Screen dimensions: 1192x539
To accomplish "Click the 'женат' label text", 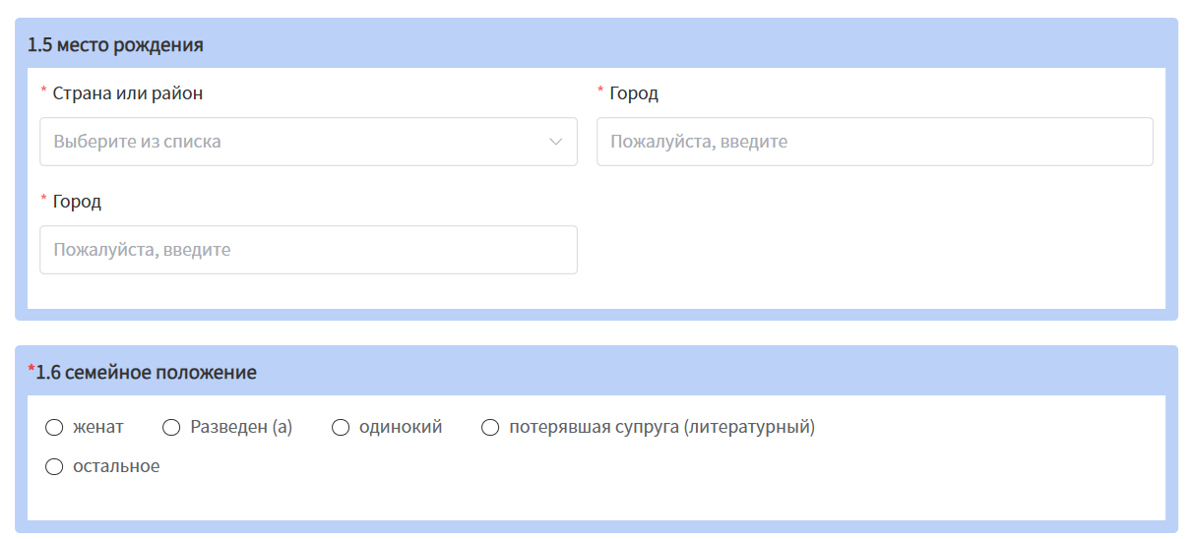I will [x=98, y=427].
